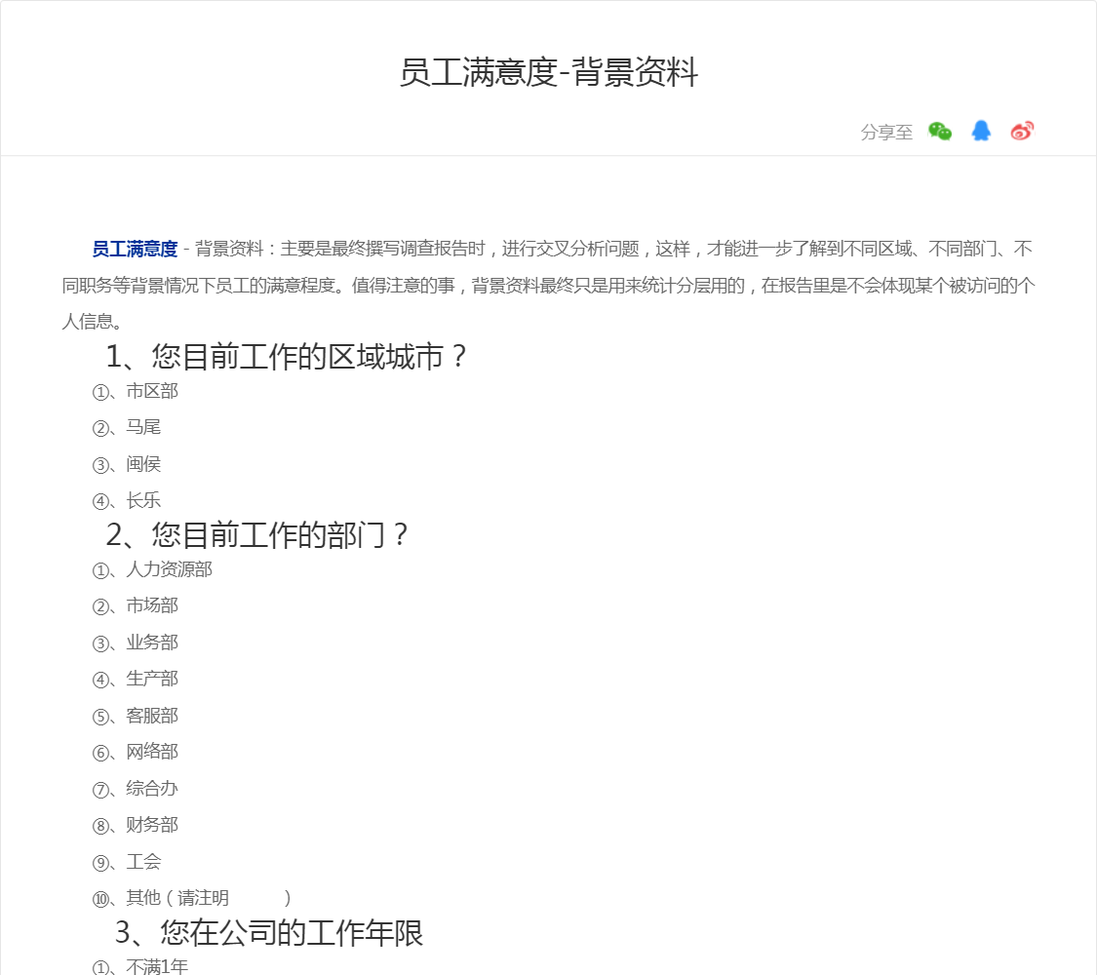Share the page to Weibo
Screen dimensions: 1097x975
pos(1022,131)
